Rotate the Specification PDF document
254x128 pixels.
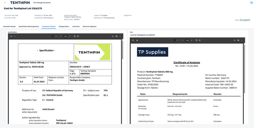[78, 36]
